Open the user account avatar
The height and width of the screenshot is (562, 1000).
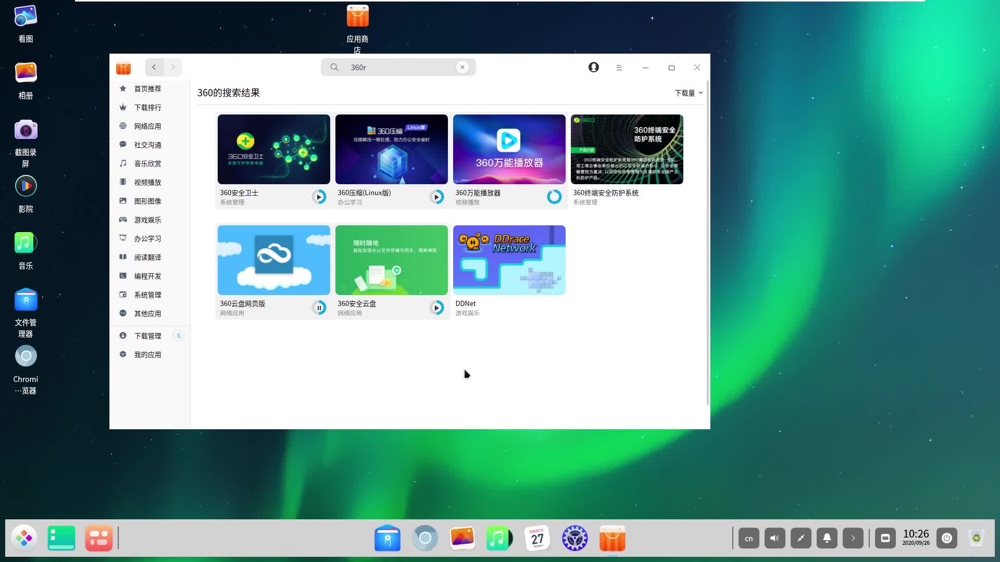tap(593, 67)
